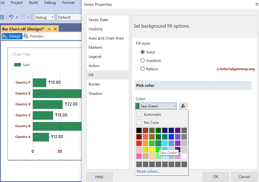The width and height of the screenshot is (259, 182).
Task: Click OK to apply series properties
Action: (216, 176)
